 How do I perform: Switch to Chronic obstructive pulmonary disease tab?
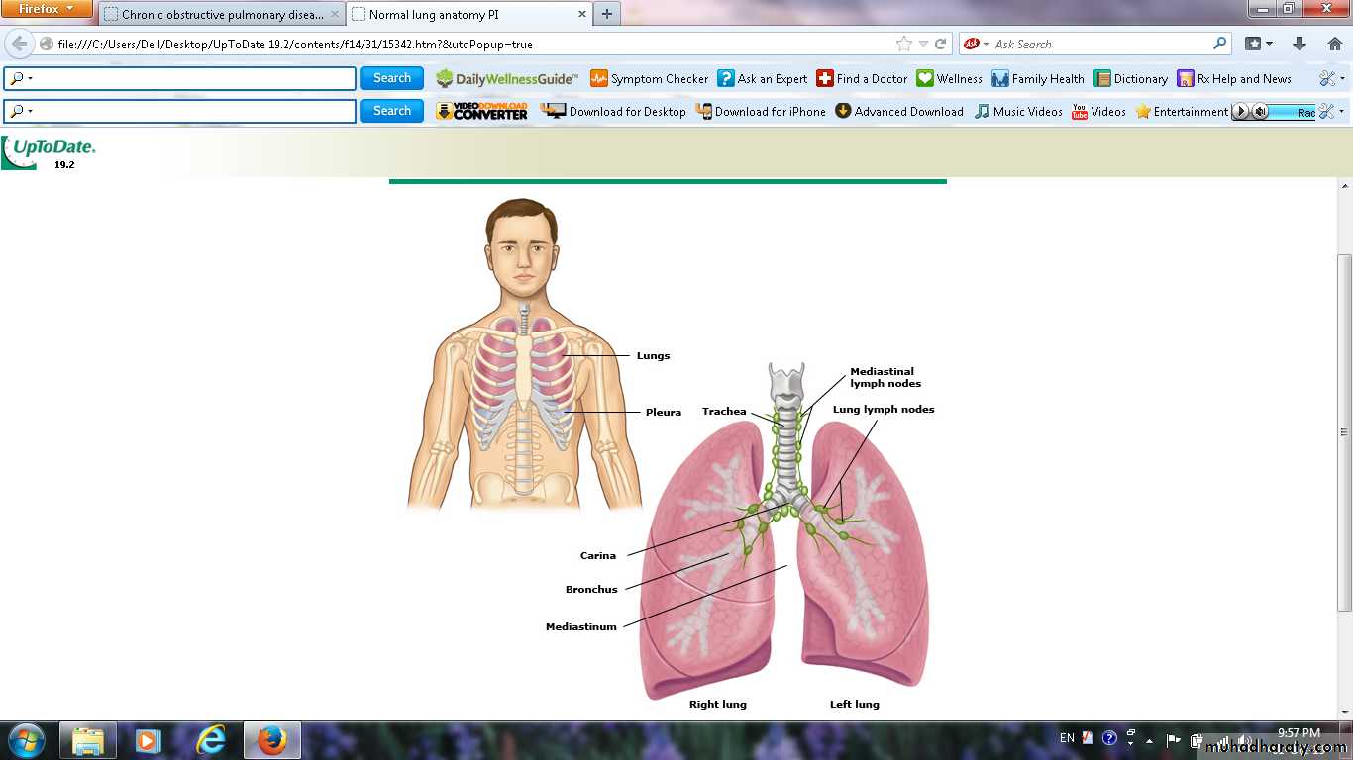point(221,15)
